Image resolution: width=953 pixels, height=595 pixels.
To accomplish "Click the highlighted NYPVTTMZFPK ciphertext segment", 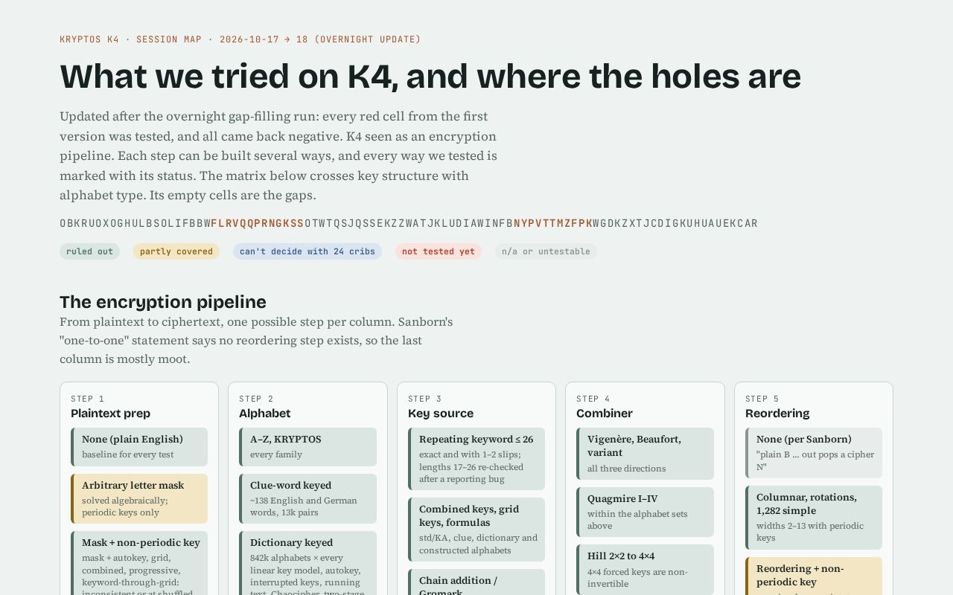I will (x=553, y=223).
